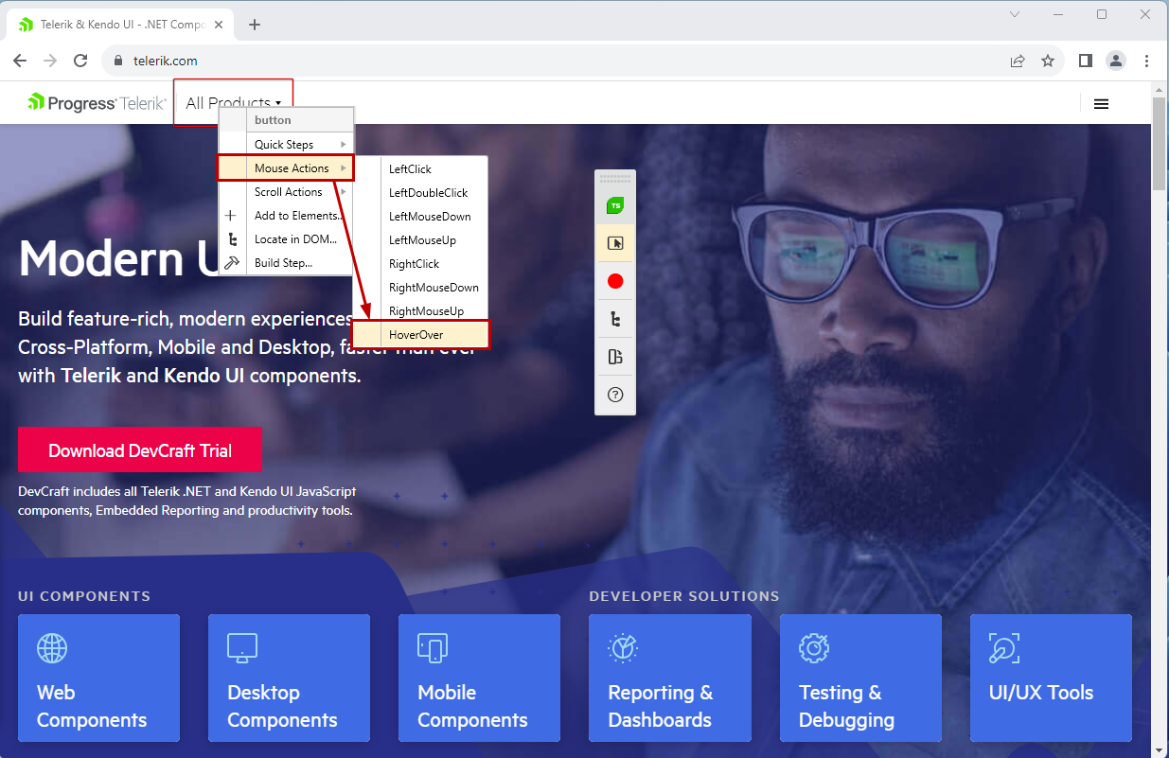Click the 'button' header of the context menu
Image resolution: width=1169 pixels, height=758 pixels.
[287, 120]
